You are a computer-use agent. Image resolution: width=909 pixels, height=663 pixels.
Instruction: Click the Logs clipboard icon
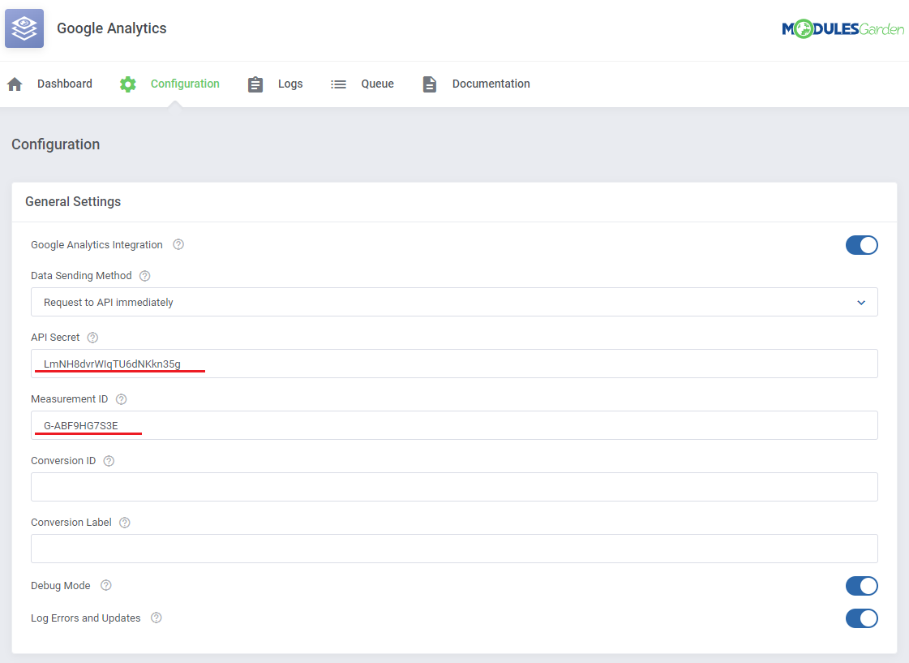255,84
